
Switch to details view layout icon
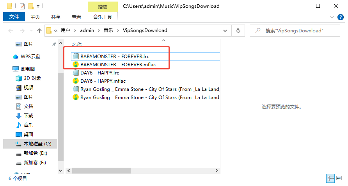click(330, 178)
